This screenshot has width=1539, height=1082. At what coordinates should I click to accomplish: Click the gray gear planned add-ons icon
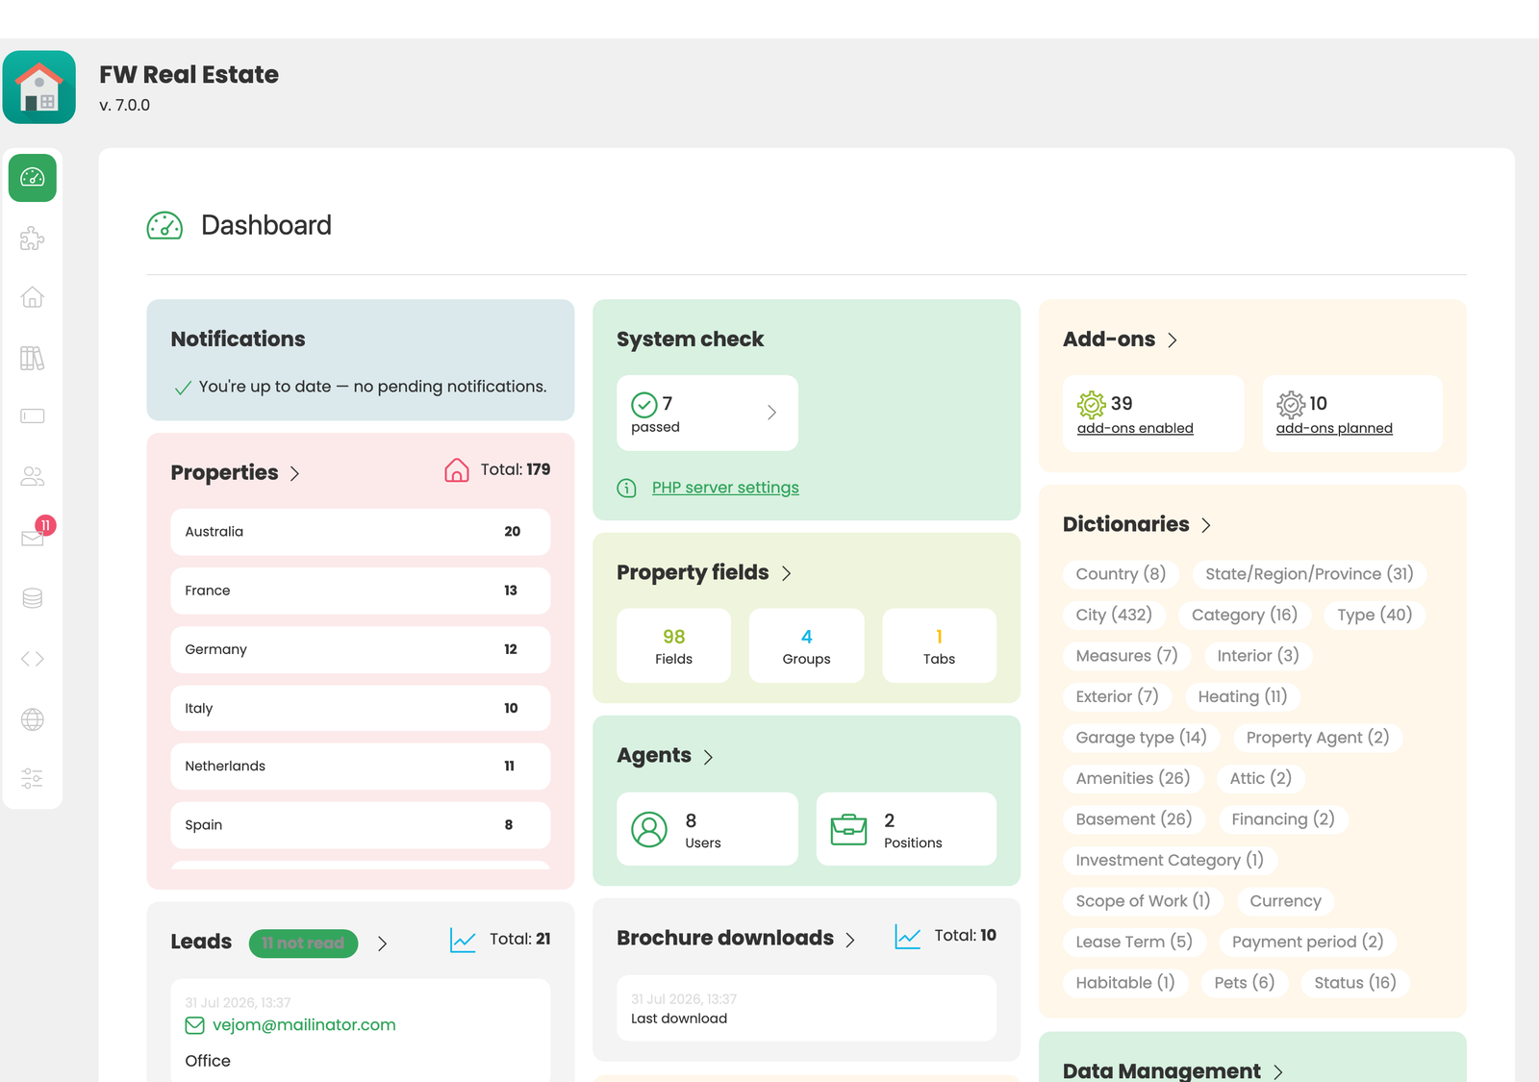coord(1291,404)
